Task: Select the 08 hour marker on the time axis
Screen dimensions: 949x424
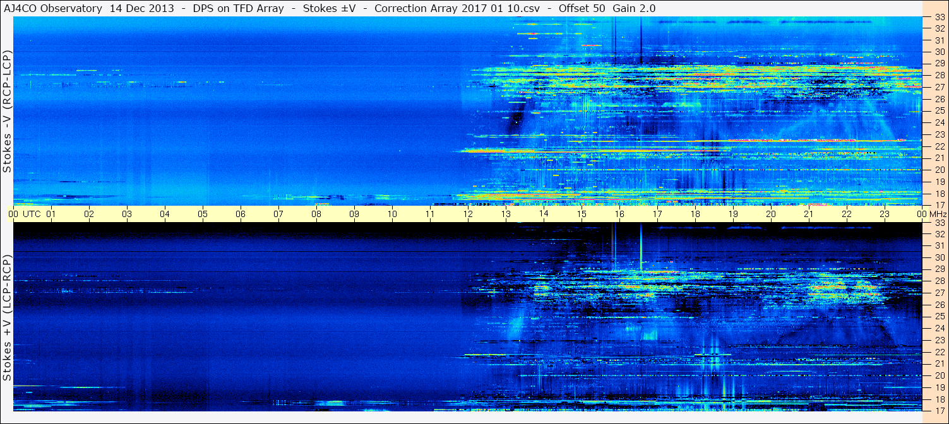Action: point(316,214)
